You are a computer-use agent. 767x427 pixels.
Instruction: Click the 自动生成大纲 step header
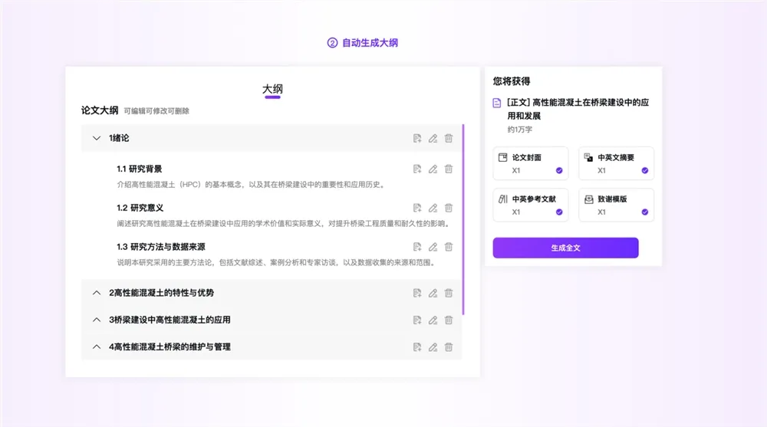pos(363,43)
